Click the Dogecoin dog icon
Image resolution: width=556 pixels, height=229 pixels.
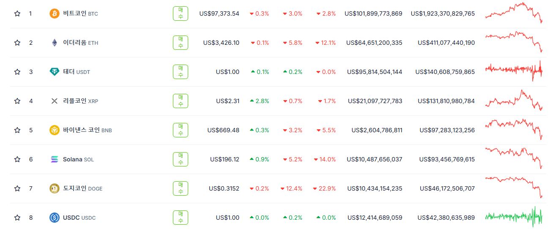point(55,188)
